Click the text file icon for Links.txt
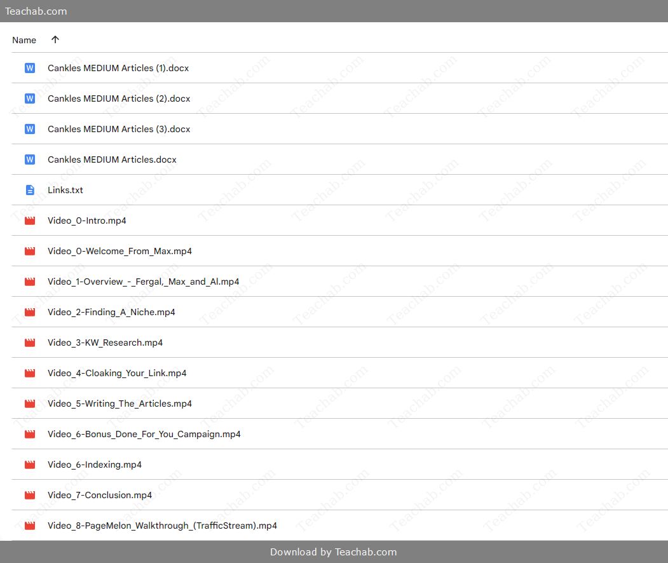668x563 pixels. click(30, 190)
